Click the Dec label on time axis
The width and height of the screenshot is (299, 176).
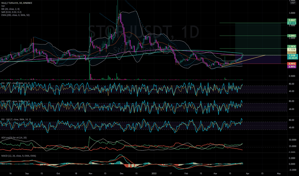click(x=122, y=173)
